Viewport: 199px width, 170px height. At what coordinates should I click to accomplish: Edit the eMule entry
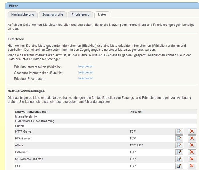tap(179, 145)
